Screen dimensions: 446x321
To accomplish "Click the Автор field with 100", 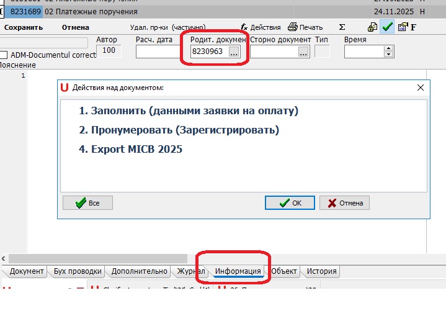I will tap(109, 51).
